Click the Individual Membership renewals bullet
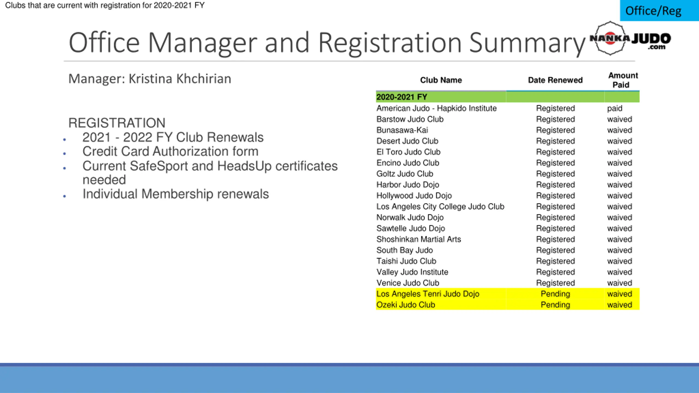The height and width of the screenshot is (393, 699). tap(176, 194)
